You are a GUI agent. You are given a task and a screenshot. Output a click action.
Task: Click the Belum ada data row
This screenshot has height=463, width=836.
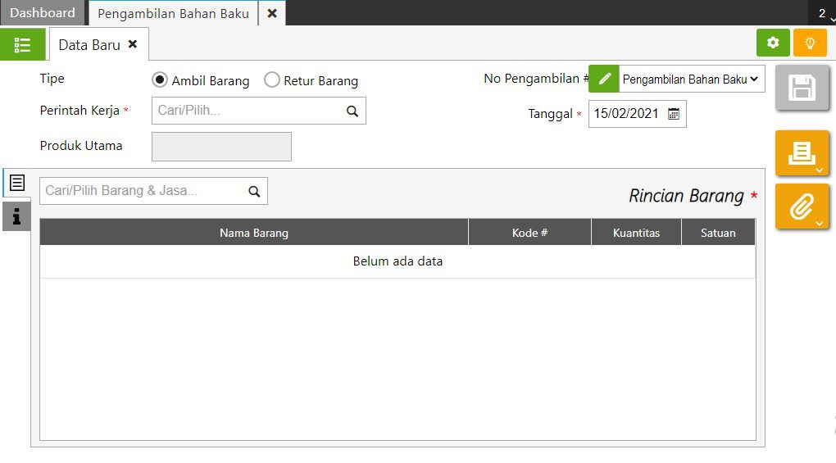point(398,261)
